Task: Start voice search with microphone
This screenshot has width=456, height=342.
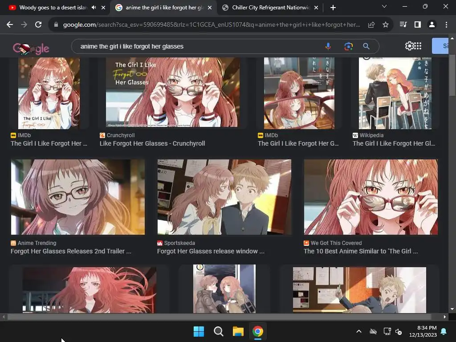Action: click(x=328, y=46)
